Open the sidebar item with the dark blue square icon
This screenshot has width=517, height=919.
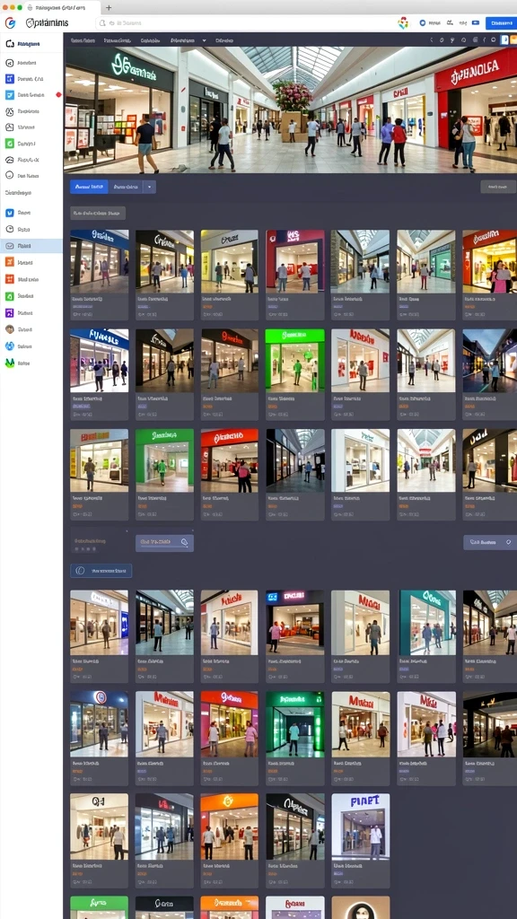click(31, 79)
